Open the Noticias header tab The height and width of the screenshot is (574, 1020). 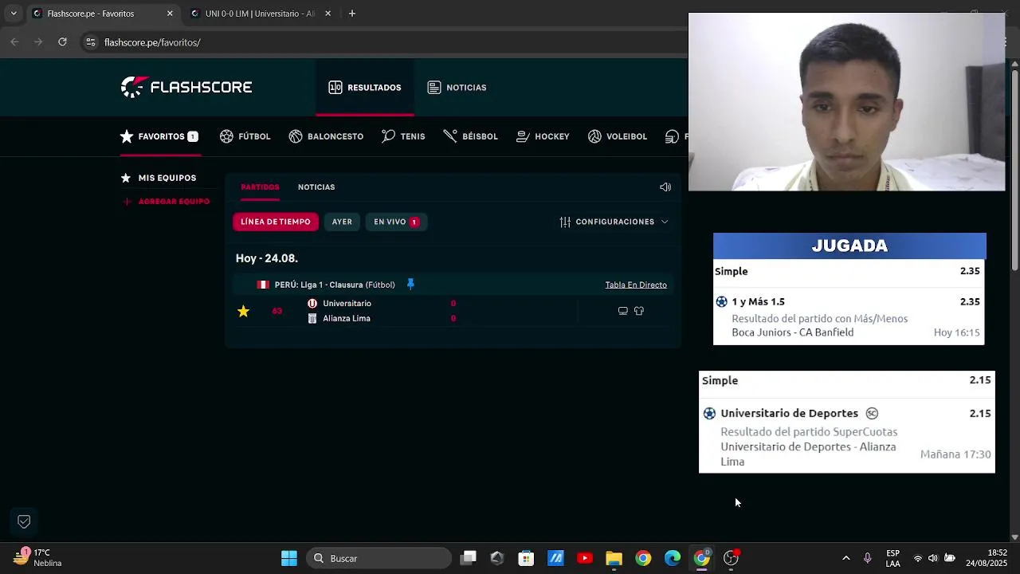[x=457, y=88]
